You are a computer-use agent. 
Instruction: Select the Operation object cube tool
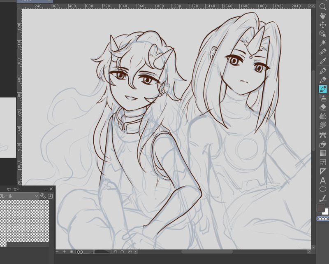(x=323, y=34)
